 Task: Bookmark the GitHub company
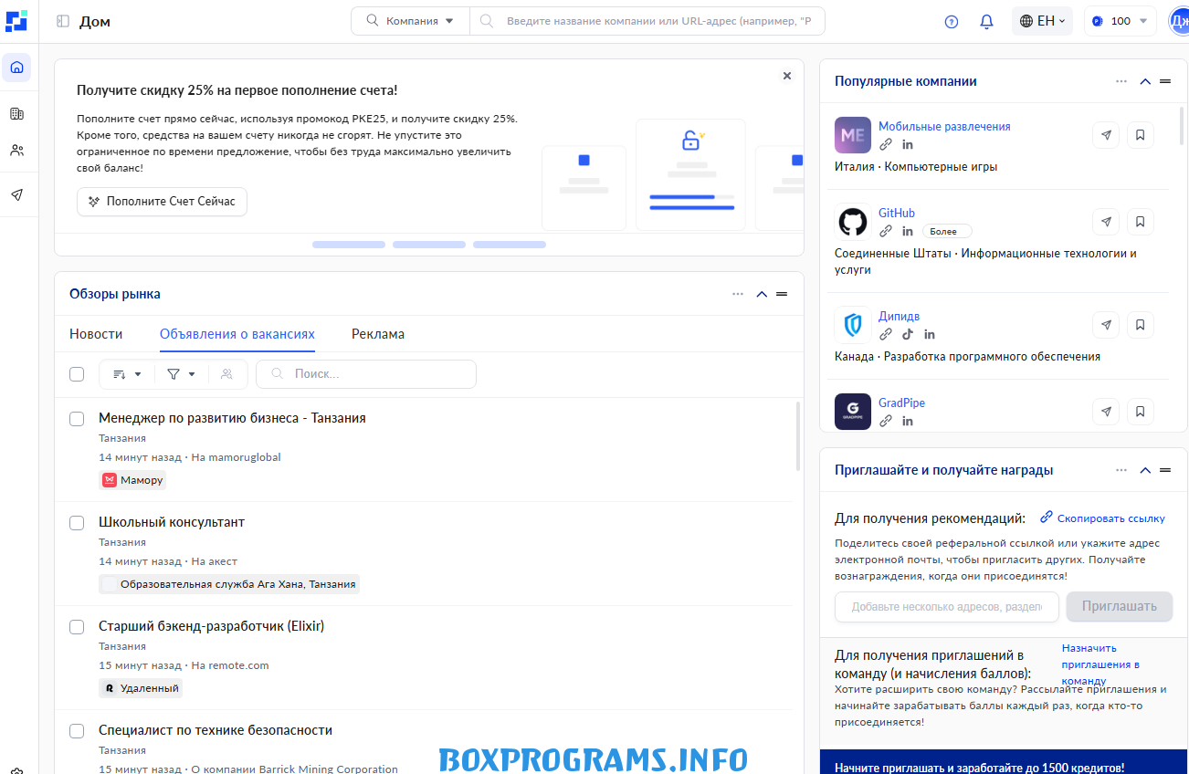(1140, 222)
